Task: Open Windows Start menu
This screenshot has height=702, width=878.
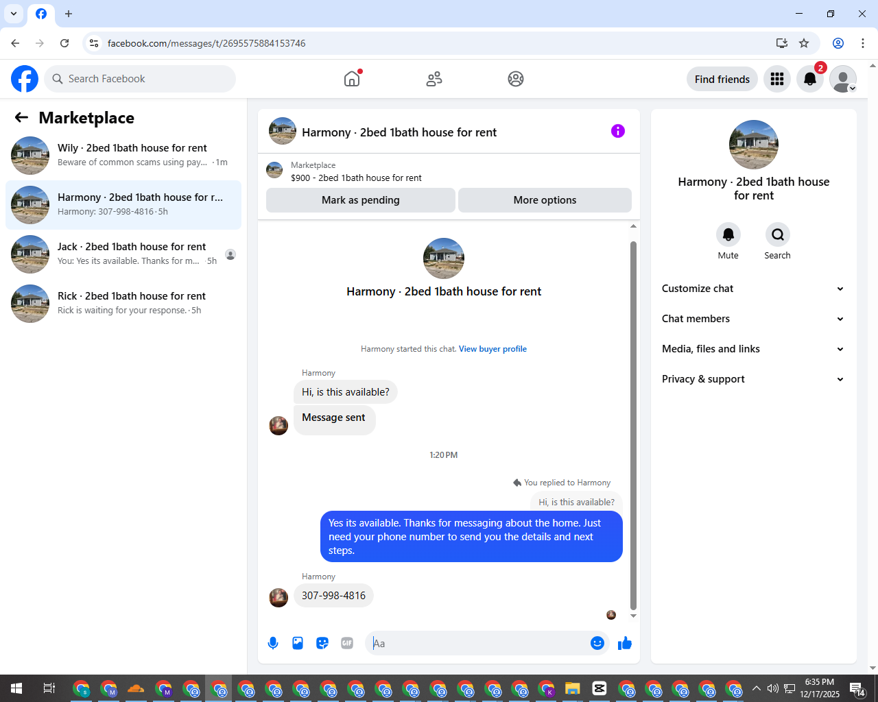Action: pos(16,688)
